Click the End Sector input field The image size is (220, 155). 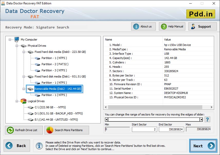(171, 129)
